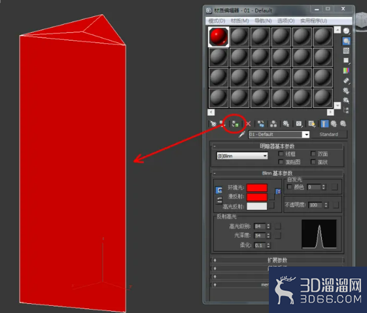The height and width of the screenshot is (313, 367).
Task: Click the Get Material icon
Action: click(x=213, y=124)
